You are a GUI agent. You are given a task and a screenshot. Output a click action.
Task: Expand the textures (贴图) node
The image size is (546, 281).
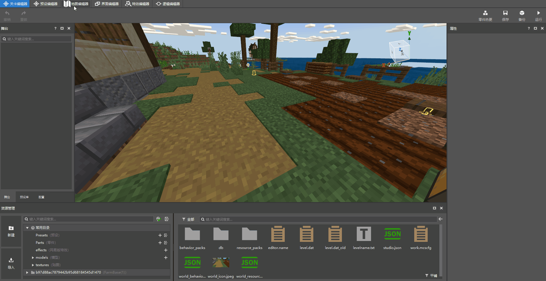click(33, 265)
